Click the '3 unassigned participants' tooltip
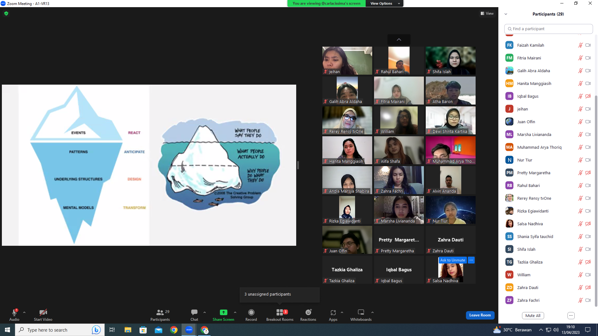 [279, 294]
